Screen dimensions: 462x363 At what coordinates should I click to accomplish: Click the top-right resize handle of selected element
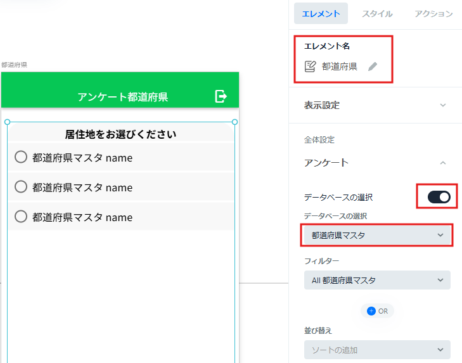click(x=235, y=122)
